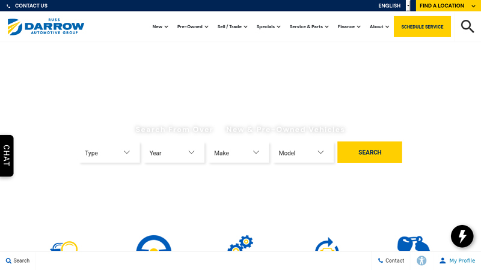Open the Service & Parts menu

(308, 26)
